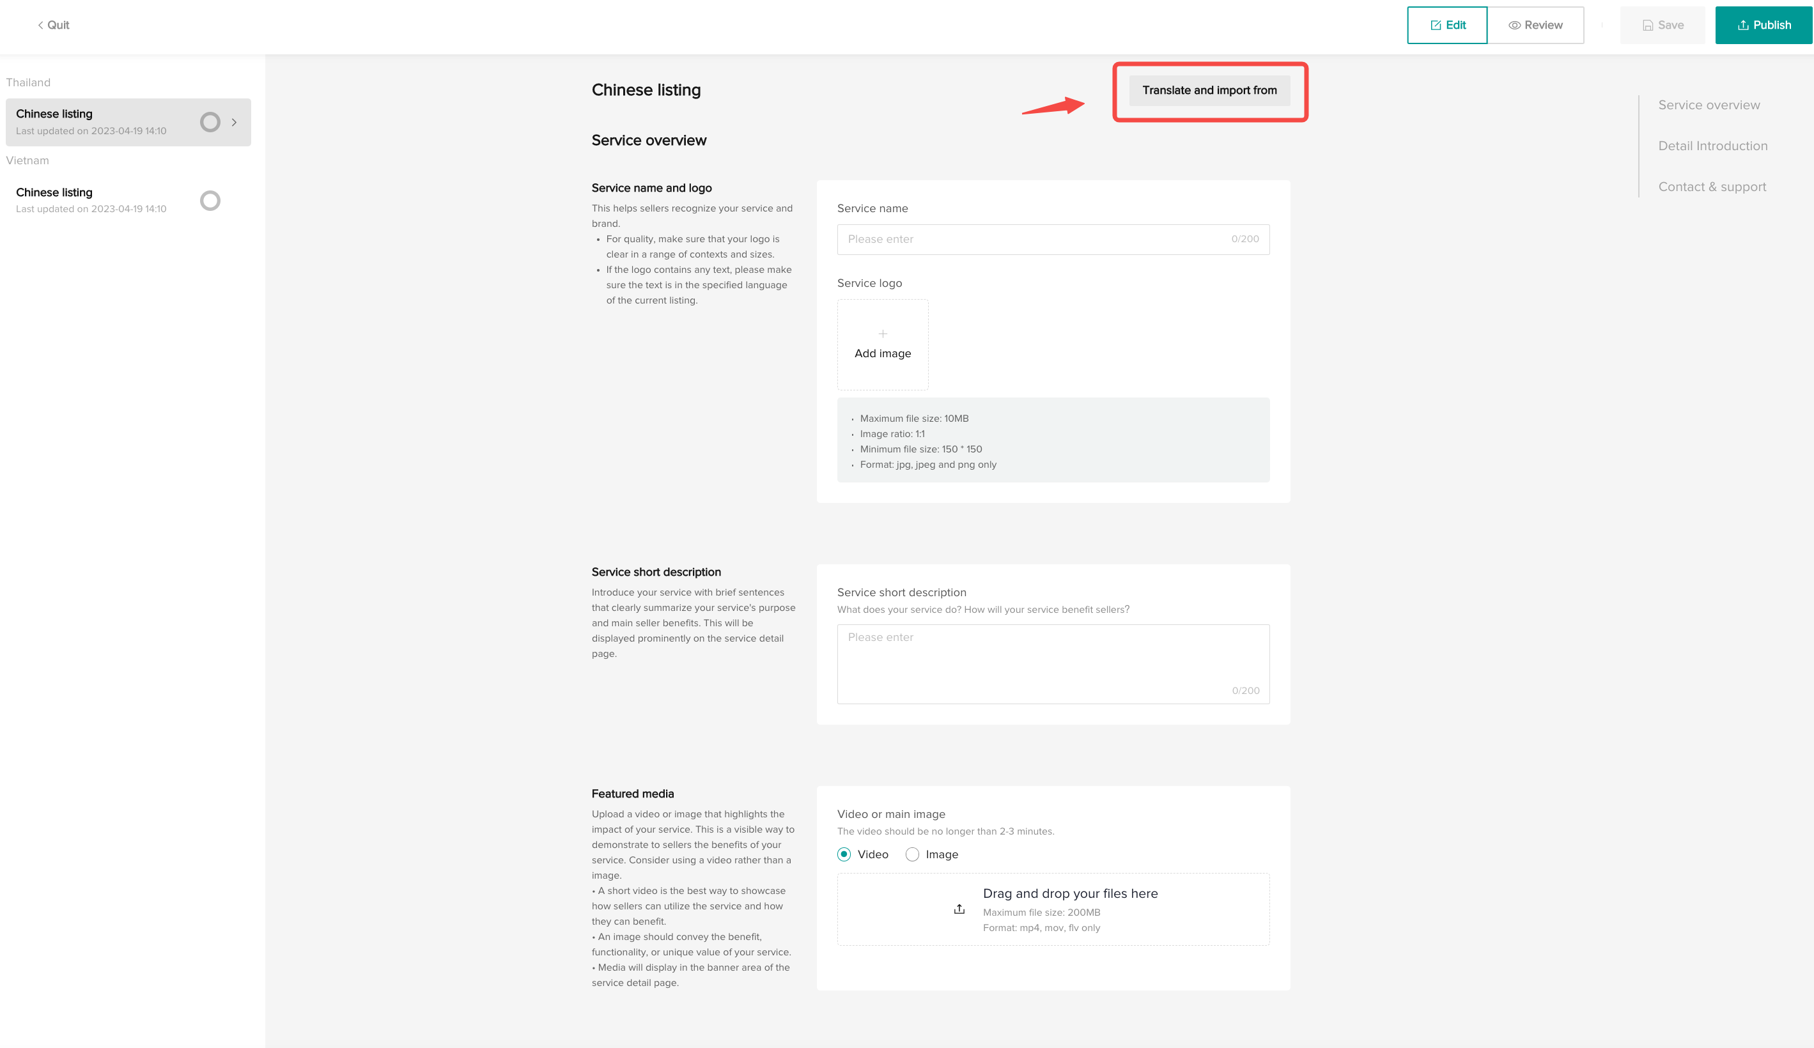
Task: Jump to Detail Introduction section
Action: (1712, 146)
